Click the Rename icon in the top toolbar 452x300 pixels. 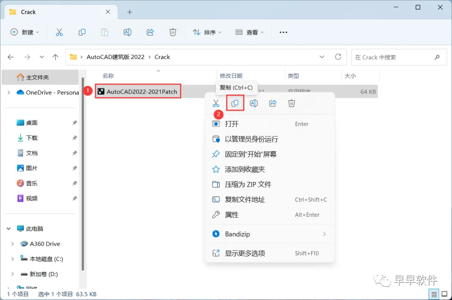[x=127, y=32]
